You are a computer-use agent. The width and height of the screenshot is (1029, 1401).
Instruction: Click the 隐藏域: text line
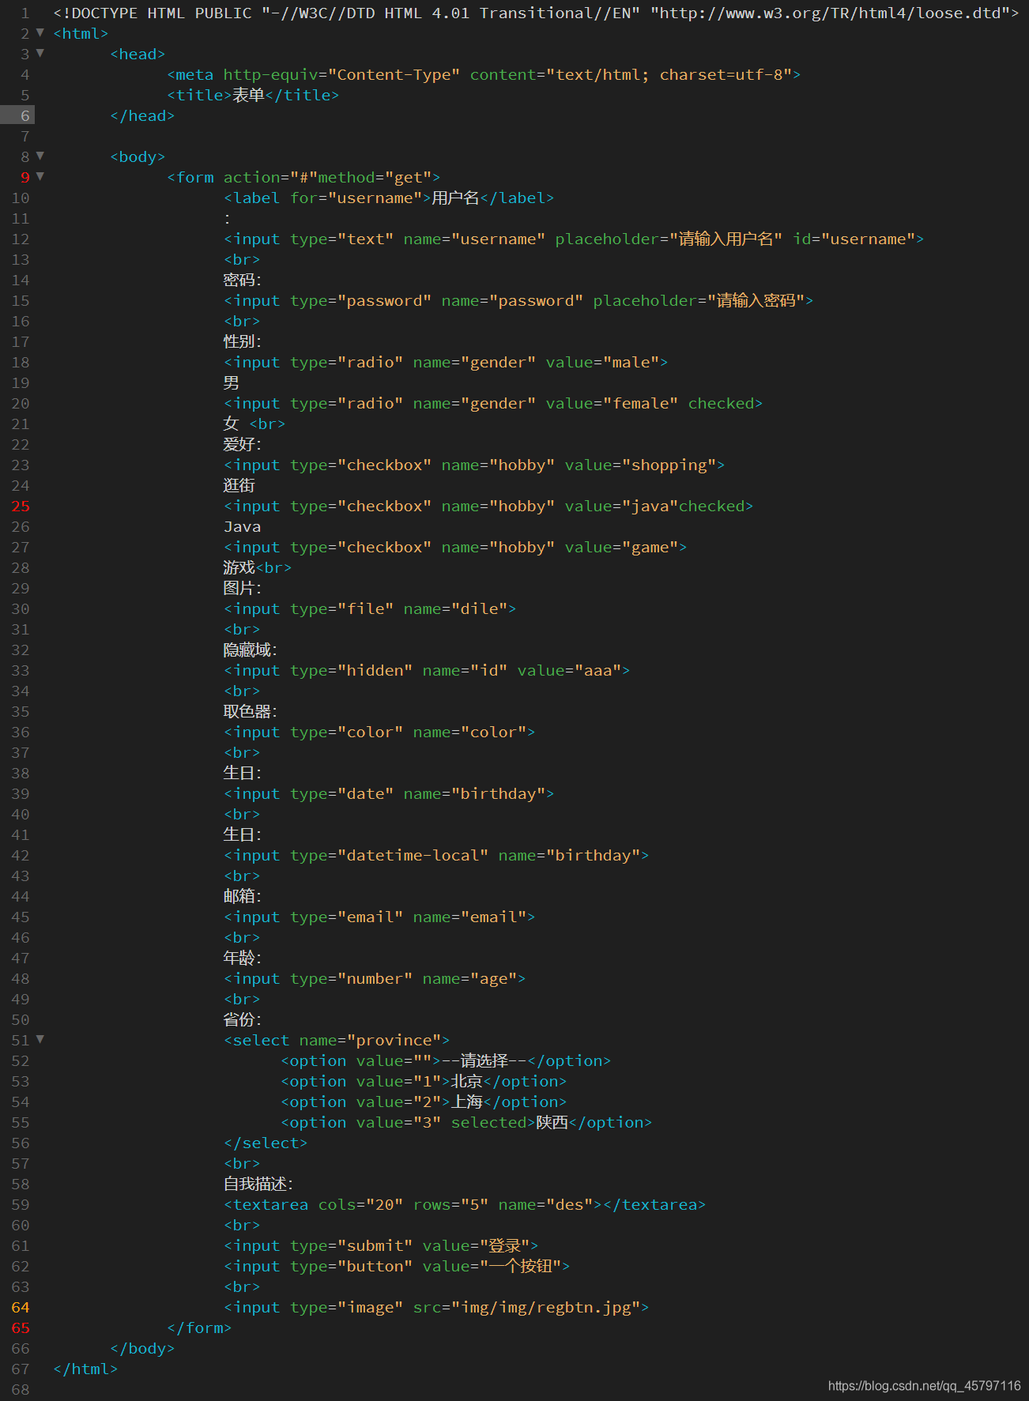[x=251, y=650]
